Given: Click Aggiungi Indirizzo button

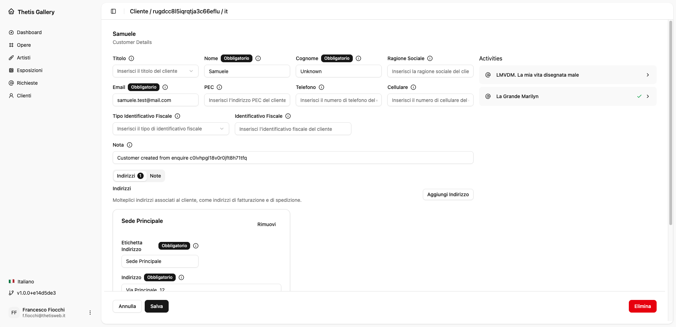Looking at the screenshot, I should coord(448,194).
